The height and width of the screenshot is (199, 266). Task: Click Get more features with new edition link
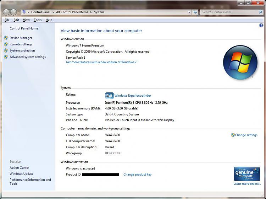[x=101, y=62]
